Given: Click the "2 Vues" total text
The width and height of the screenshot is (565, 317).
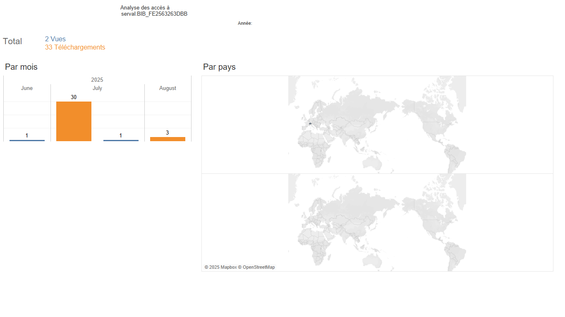Looking at the screenshot, I should [x=55, y=39].
